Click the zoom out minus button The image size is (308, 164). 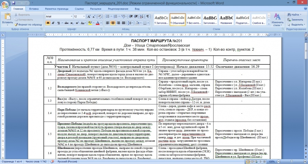[x=279, y=162]
